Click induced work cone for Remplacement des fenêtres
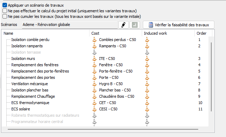This screenshot has height=137, width=226. click(x=147, y=65)
